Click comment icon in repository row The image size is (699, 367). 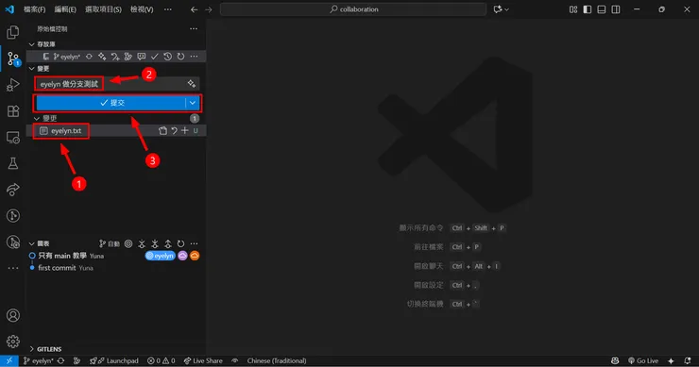click(x=142, y=57)
